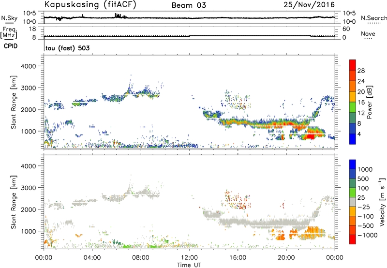This screenshot has height=268, width=387.
Task: Select the bright blue top Velocity colorbar segment
Action: [353, 164]
